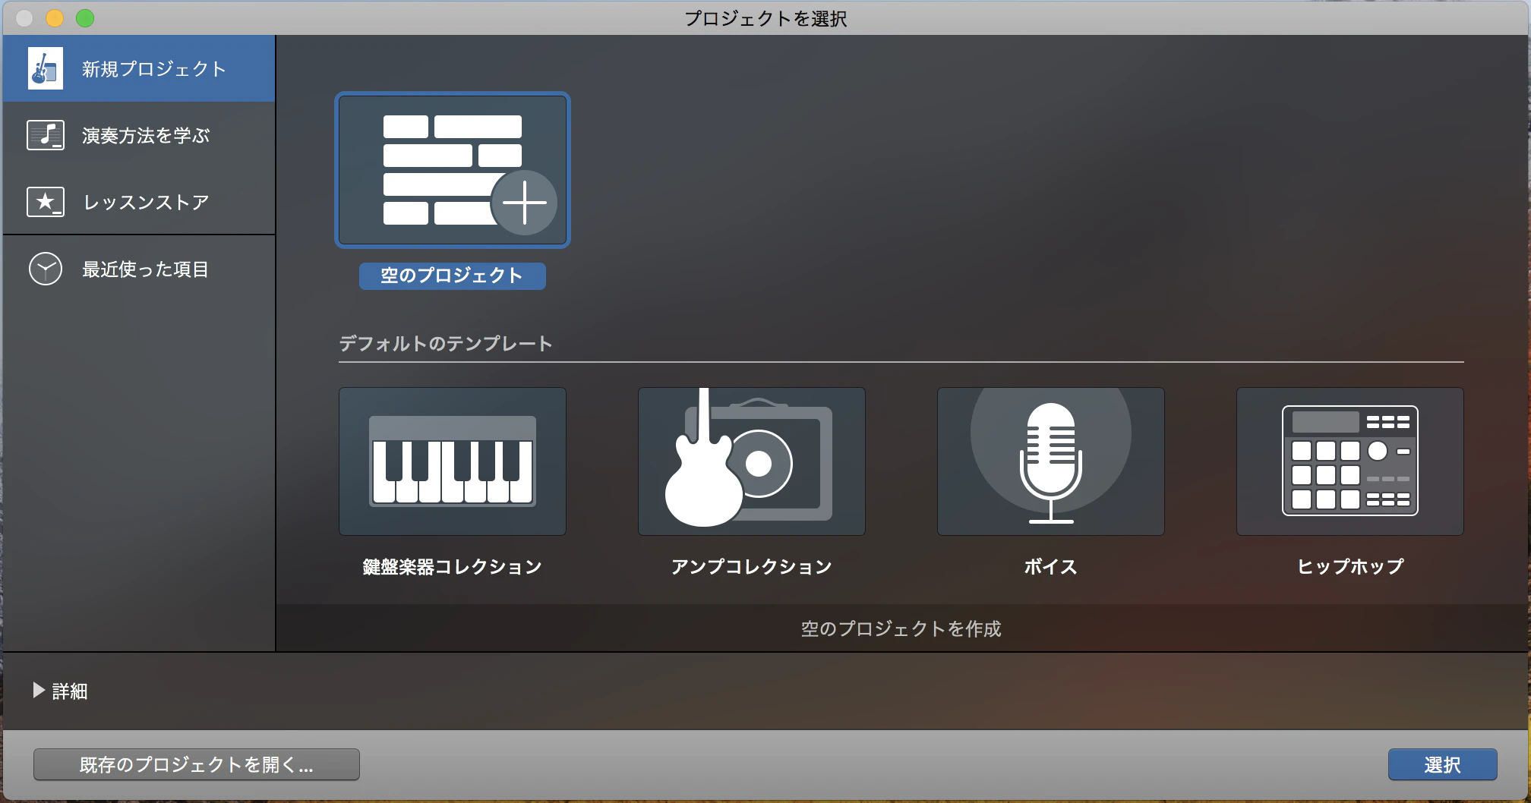This screenshot has height=803, width=1531.
Task: Select the 空のプロジェクト thumbnail
Action: [453, 170]
